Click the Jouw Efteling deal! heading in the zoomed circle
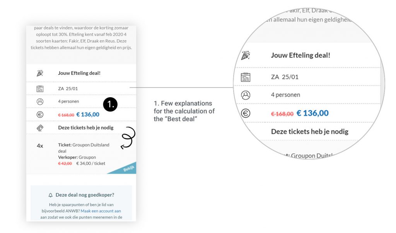The width and height of the screenshot is (396, 233). tap(300, 55)
